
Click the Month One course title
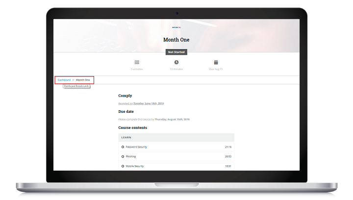click(176, 40)
